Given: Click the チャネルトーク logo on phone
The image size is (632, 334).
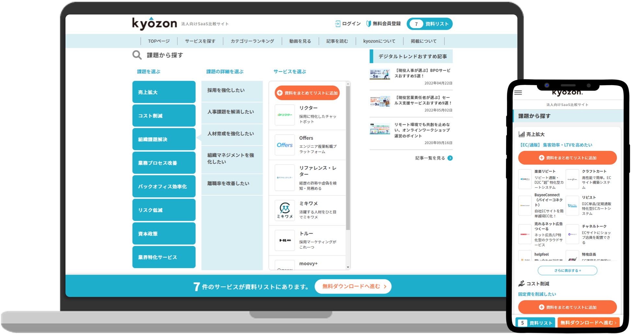Looking at the screenshot, I should (x=572, y=234).
